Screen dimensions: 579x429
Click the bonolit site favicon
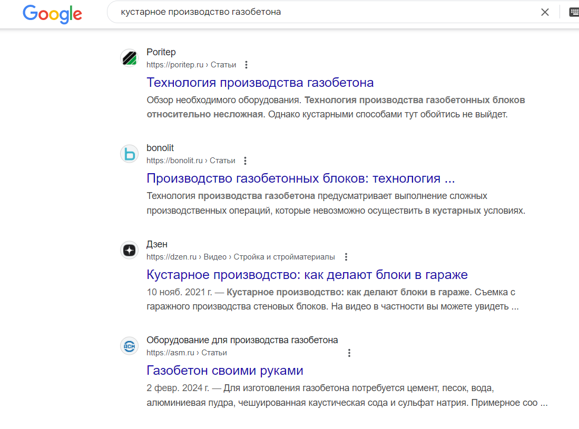click(x=130, y=154)
